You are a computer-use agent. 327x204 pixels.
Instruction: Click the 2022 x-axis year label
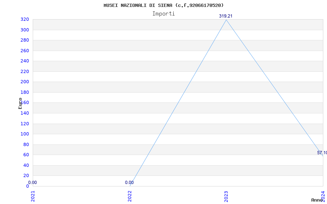pyautogui.click(x=130, y=196)
